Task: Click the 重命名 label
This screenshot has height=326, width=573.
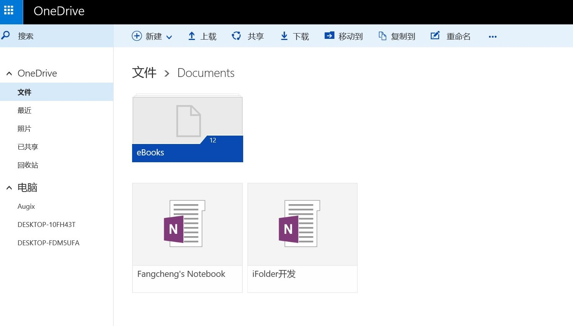Action: pos(458,37)
